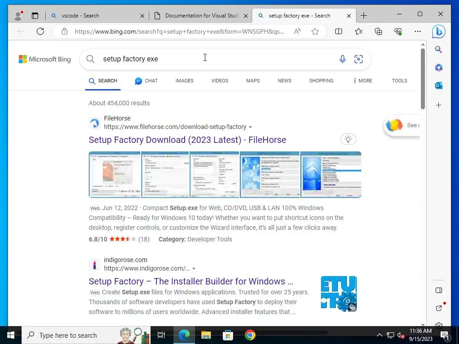The image size is (459, 344).
Task: Toggle split screen view icon
Action: coord(338,31)
